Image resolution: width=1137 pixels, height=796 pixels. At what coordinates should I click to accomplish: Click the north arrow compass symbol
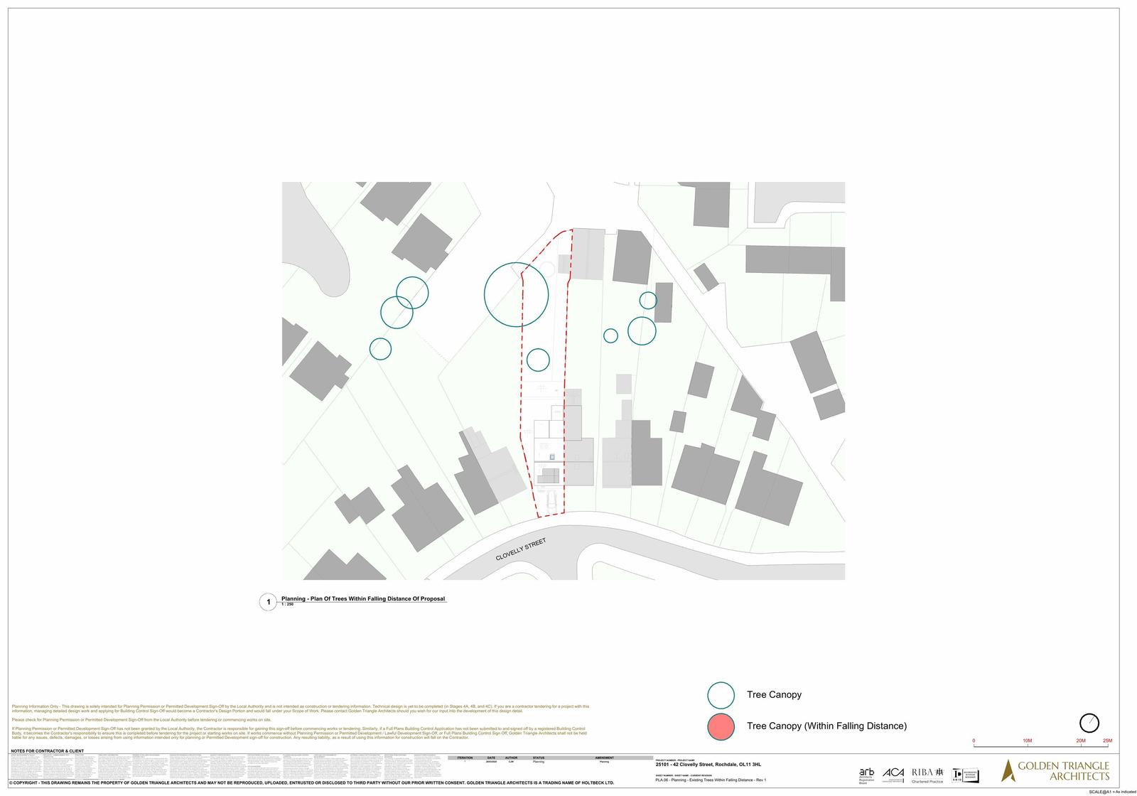1089,723
